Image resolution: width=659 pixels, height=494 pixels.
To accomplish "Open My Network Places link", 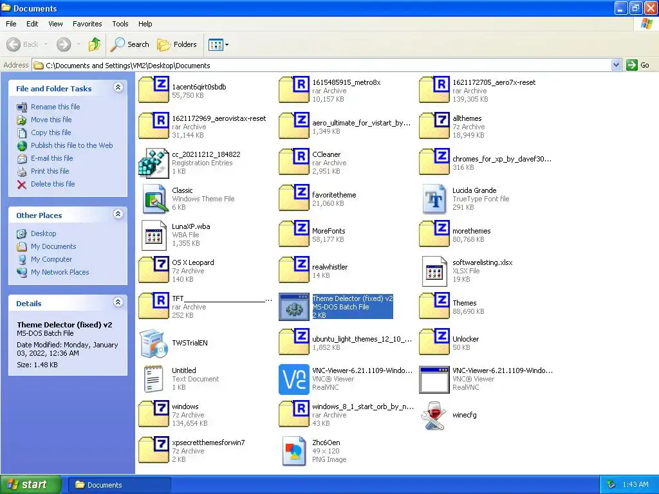I will pos(60,272).
